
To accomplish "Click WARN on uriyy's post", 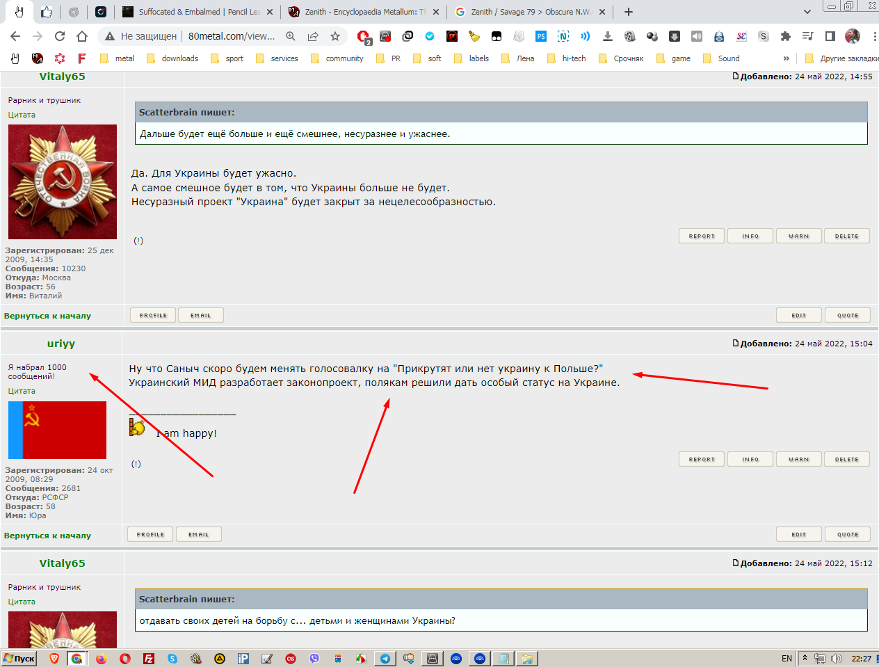I will [x=798, y=459].
